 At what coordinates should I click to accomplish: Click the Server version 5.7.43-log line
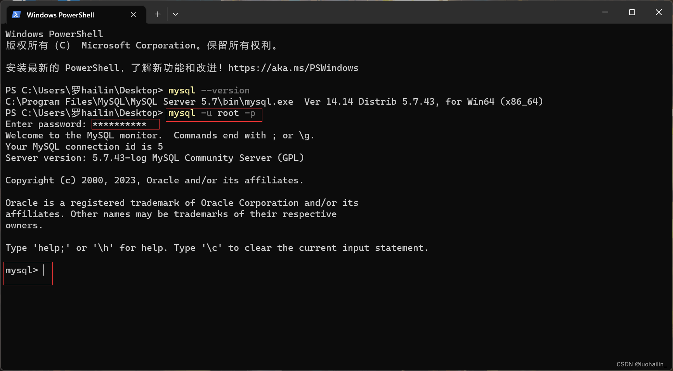point(154,158)
